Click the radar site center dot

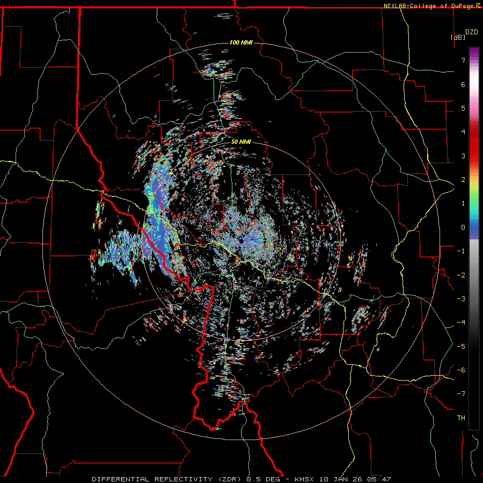pos(241,241)
